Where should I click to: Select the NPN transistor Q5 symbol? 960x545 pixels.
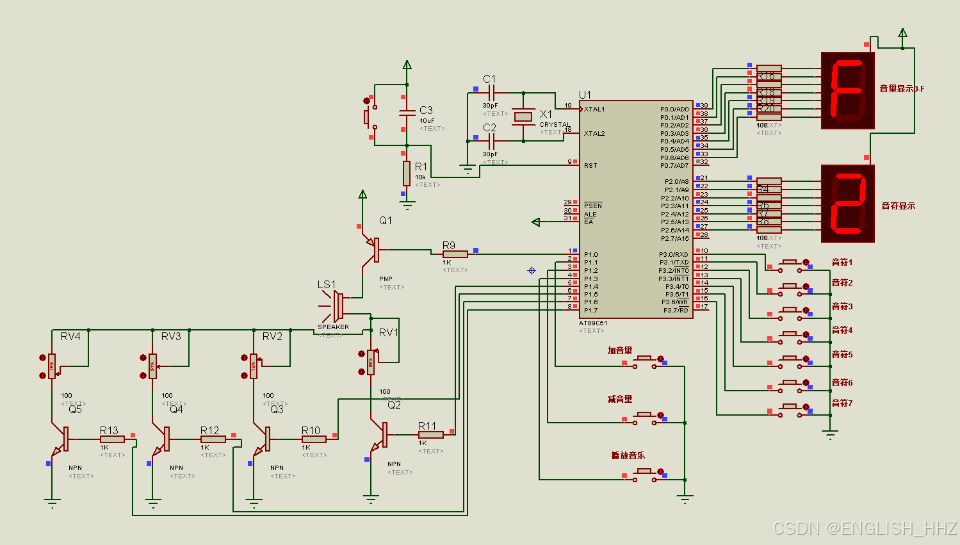pyautogui.click(x=61, y=439)
